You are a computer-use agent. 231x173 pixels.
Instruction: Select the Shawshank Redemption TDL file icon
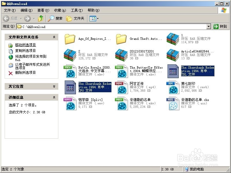(173, 71)
